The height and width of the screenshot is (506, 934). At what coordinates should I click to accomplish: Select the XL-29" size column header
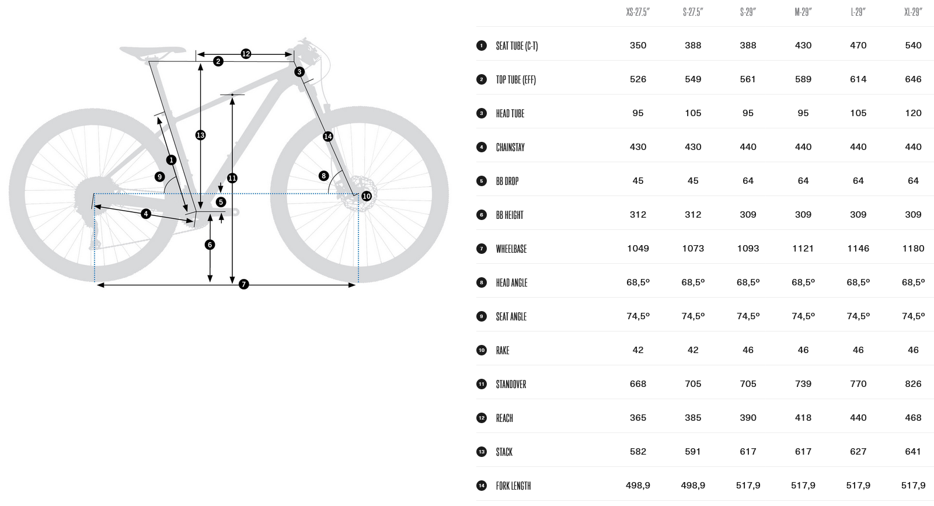(913, 12)
